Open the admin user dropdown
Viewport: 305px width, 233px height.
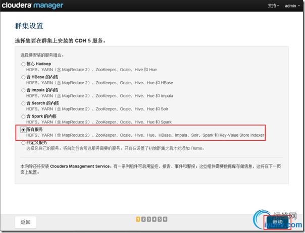pos(292,6)
